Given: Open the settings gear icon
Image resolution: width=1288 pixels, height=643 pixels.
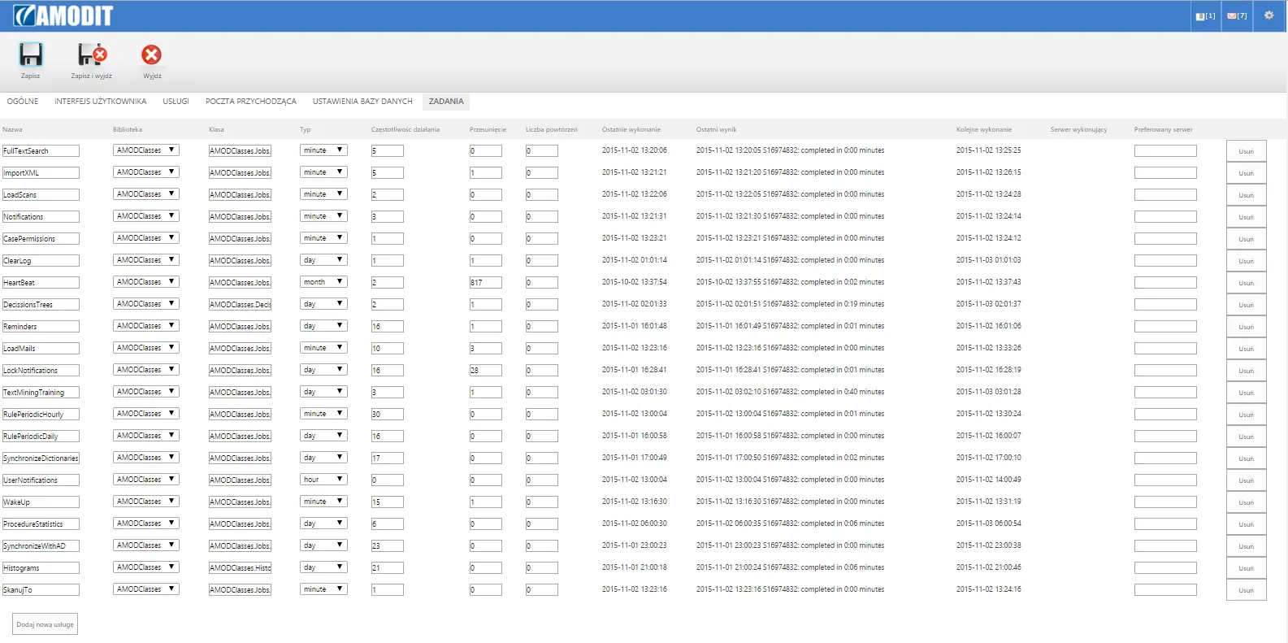Looking at the screenshot, I should click(1268, 15).
